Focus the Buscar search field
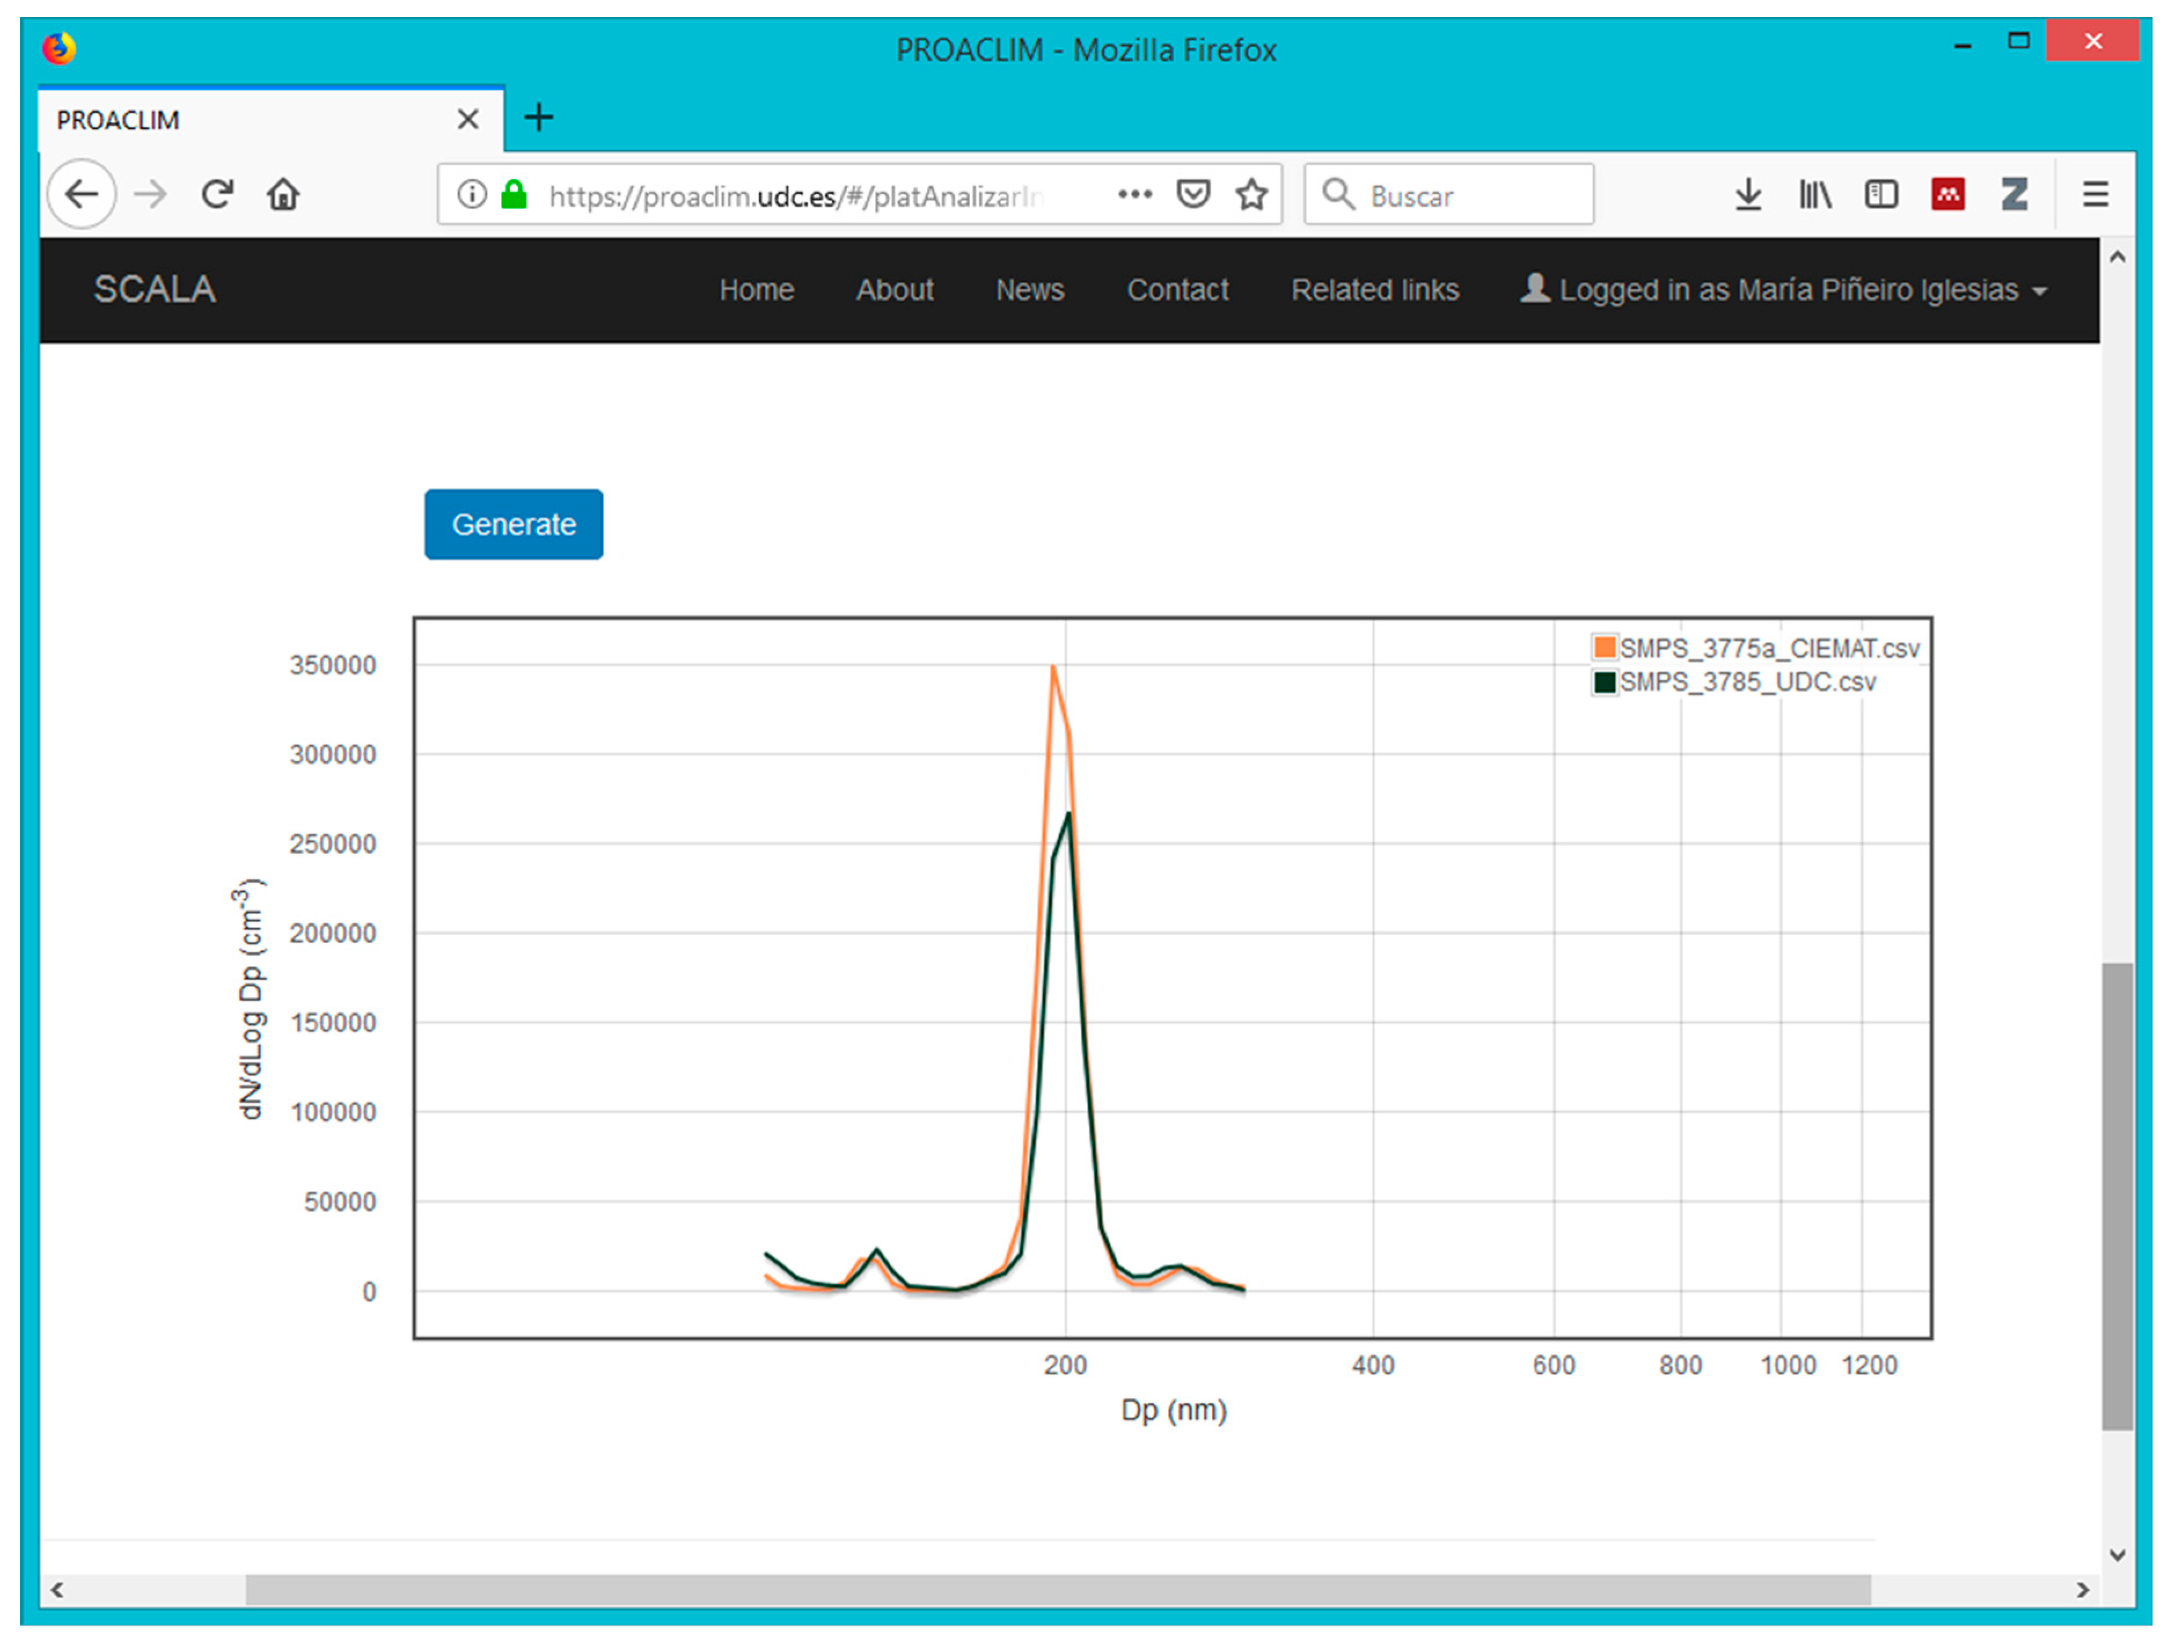 coord(1463,195)
